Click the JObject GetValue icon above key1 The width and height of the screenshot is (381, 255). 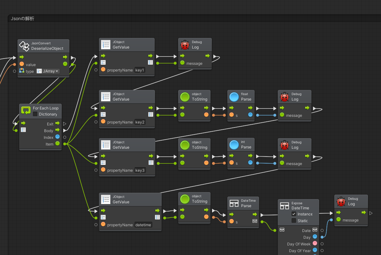[x=106, y=44]
